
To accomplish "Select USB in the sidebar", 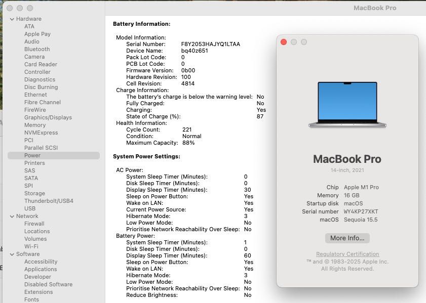I will pos(29,208).
